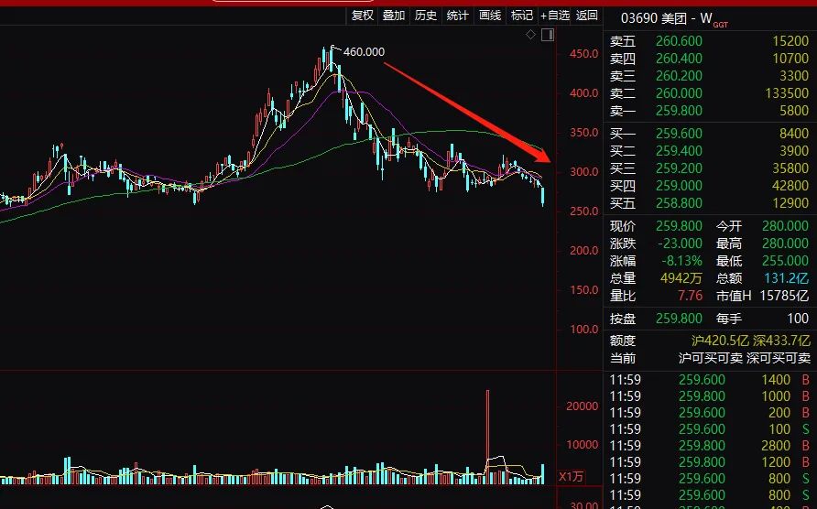Select the 卖三 ask price 260.200
This screenshot has height=509, width=817.
pos(679,76)
